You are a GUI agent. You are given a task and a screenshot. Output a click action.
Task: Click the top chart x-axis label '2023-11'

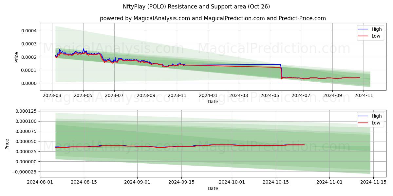pyautogui.click(x=177, y=95)
